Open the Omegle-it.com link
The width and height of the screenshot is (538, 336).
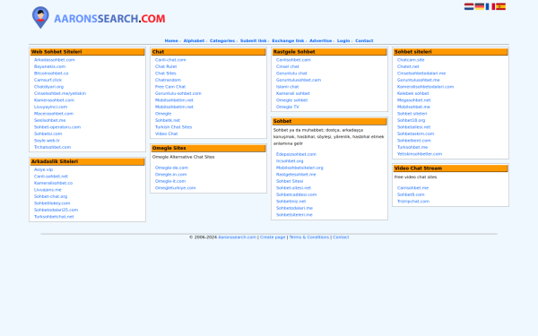(170, 181)
